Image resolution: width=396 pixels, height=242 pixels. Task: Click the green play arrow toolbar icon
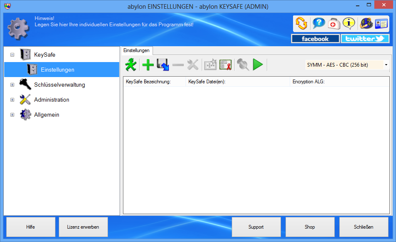click(258, 65)
